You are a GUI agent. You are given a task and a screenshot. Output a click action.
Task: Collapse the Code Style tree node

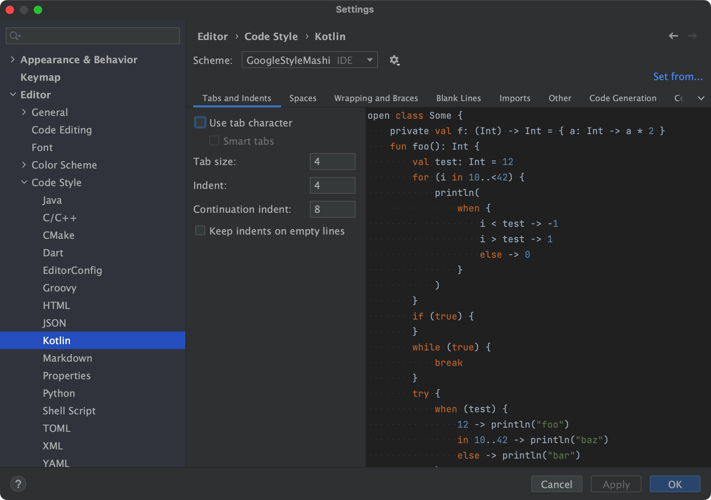(x=24, y=182)
